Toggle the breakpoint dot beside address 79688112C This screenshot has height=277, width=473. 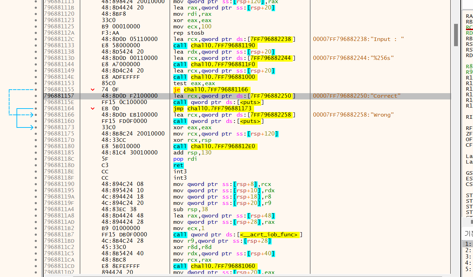tap(35, 39)
